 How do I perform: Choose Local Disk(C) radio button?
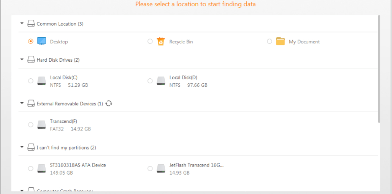coord(31,81)
